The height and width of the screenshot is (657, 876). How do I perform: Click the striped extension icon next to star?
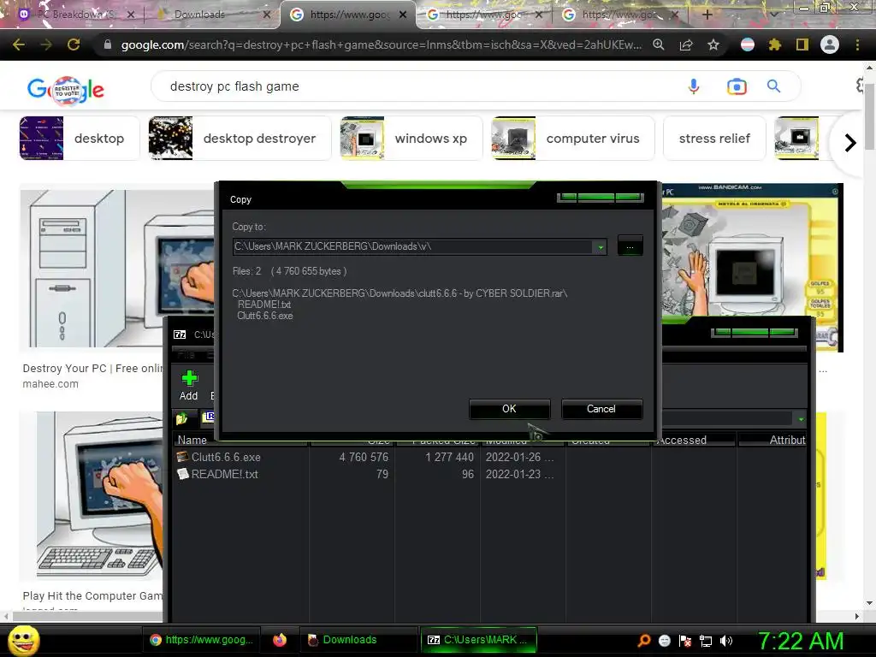click(748, 44)
